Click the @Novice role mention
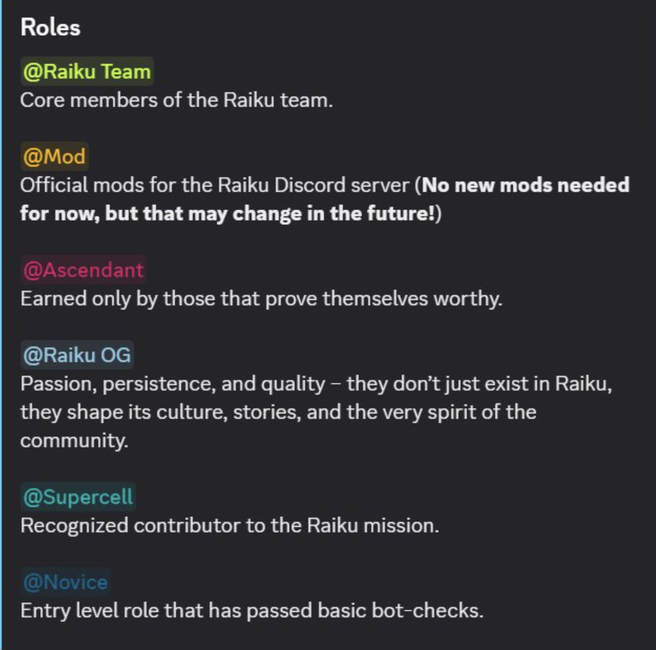This screenshot has width=656, height=650. coord(65,582)
